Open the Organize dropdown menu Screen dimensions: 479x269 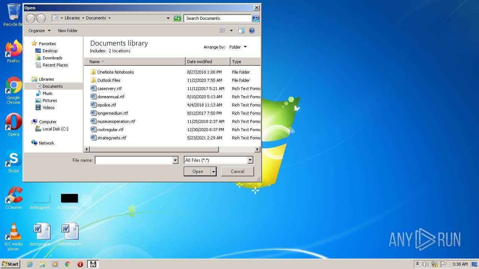click(x=39, y=31)
